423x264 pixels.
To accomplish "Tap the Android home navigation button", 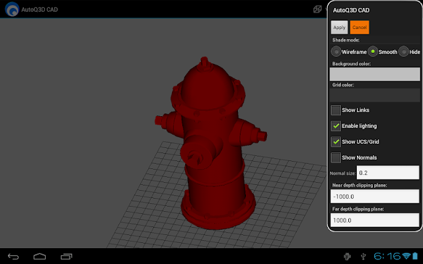I will (x=40, y=257).
